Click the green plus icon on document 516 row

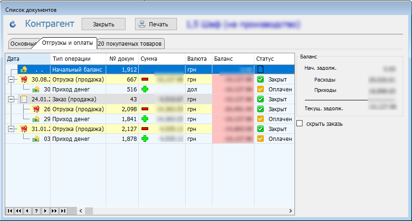coord(145,89)
